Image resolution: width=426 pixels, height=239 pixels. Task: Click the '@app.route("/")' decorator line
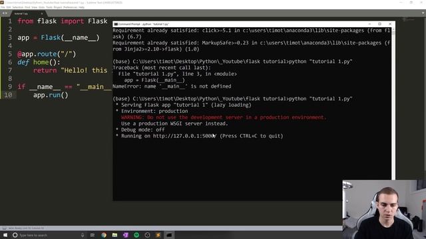point(47,54)
